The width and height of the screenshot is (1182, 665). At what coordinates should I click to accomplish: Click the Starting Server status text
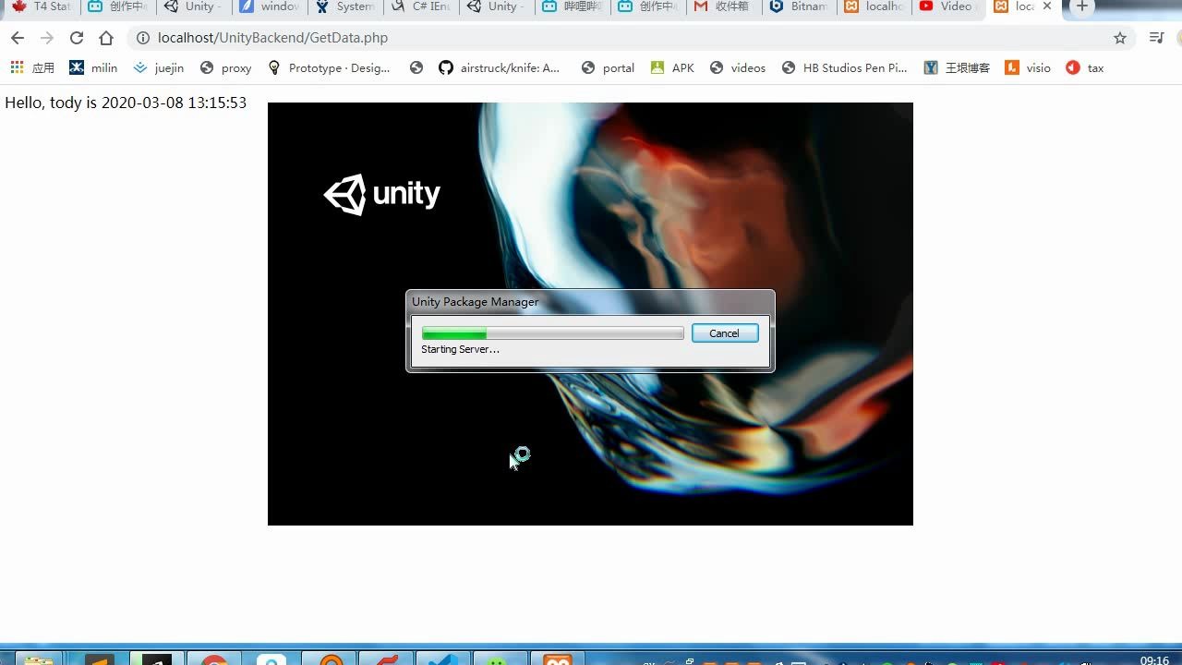460,349
